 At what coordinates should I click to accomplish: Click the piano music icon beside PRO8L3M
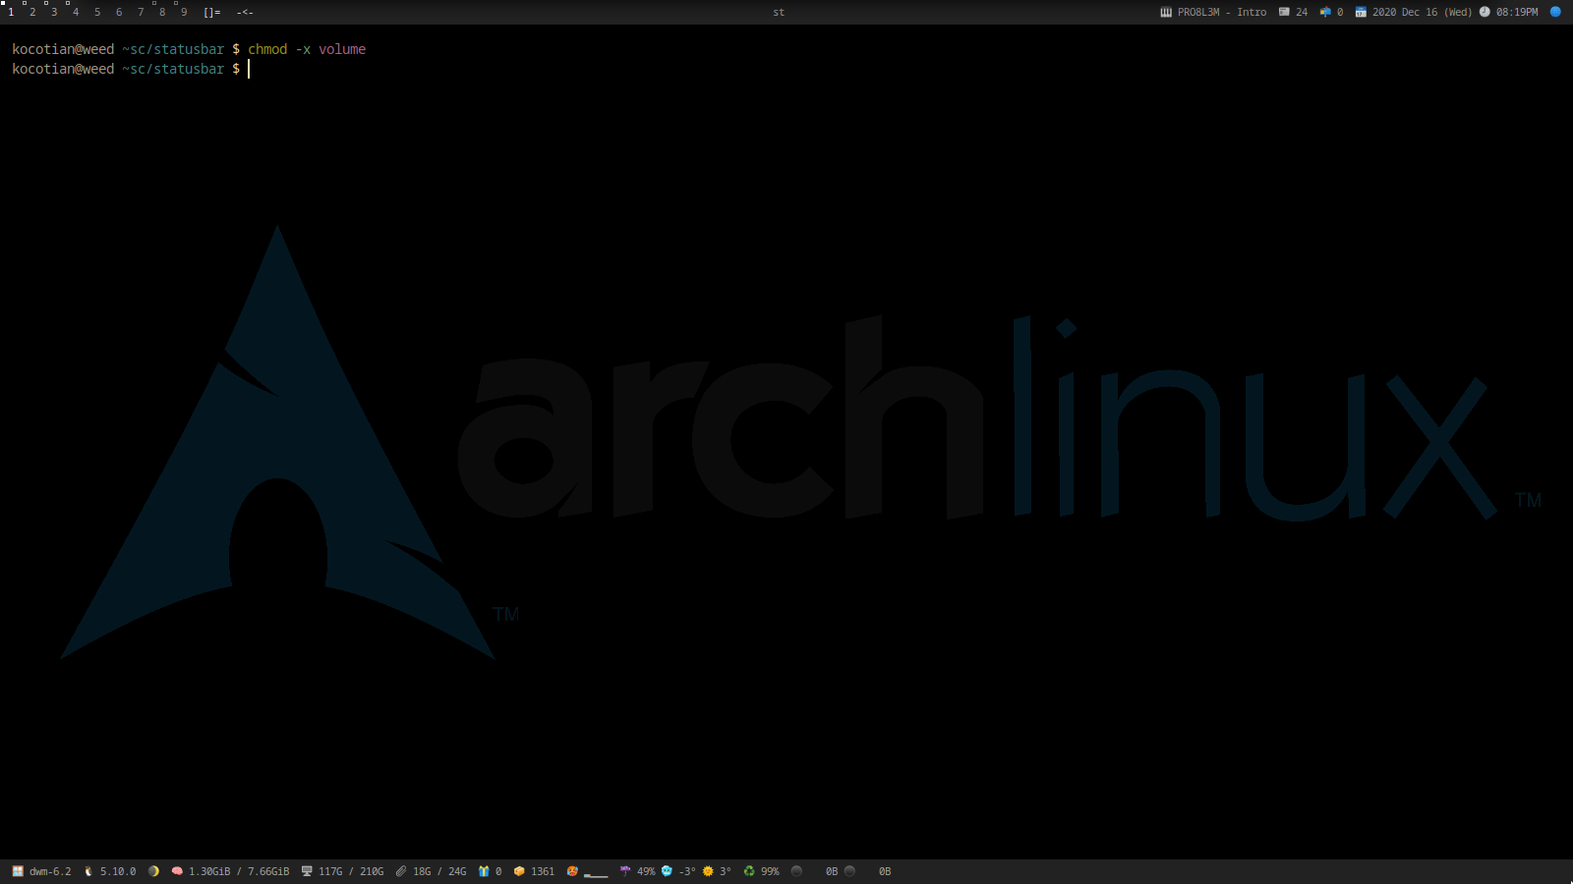(1166, 13)
